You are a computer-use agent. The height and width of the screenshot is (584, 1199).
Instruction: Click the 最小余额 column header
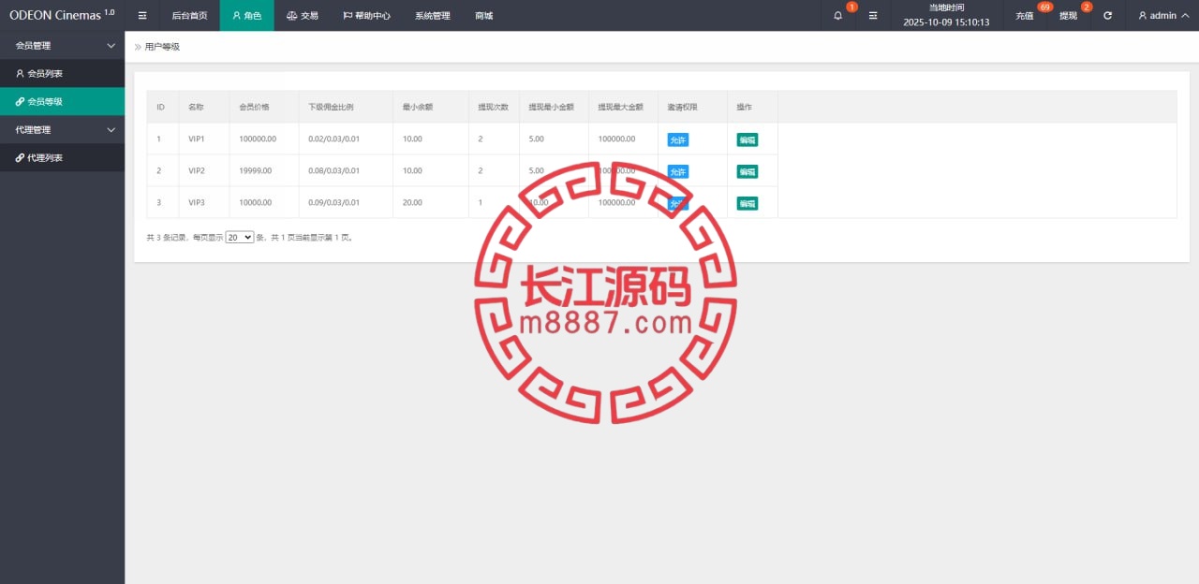pos(418,107)
